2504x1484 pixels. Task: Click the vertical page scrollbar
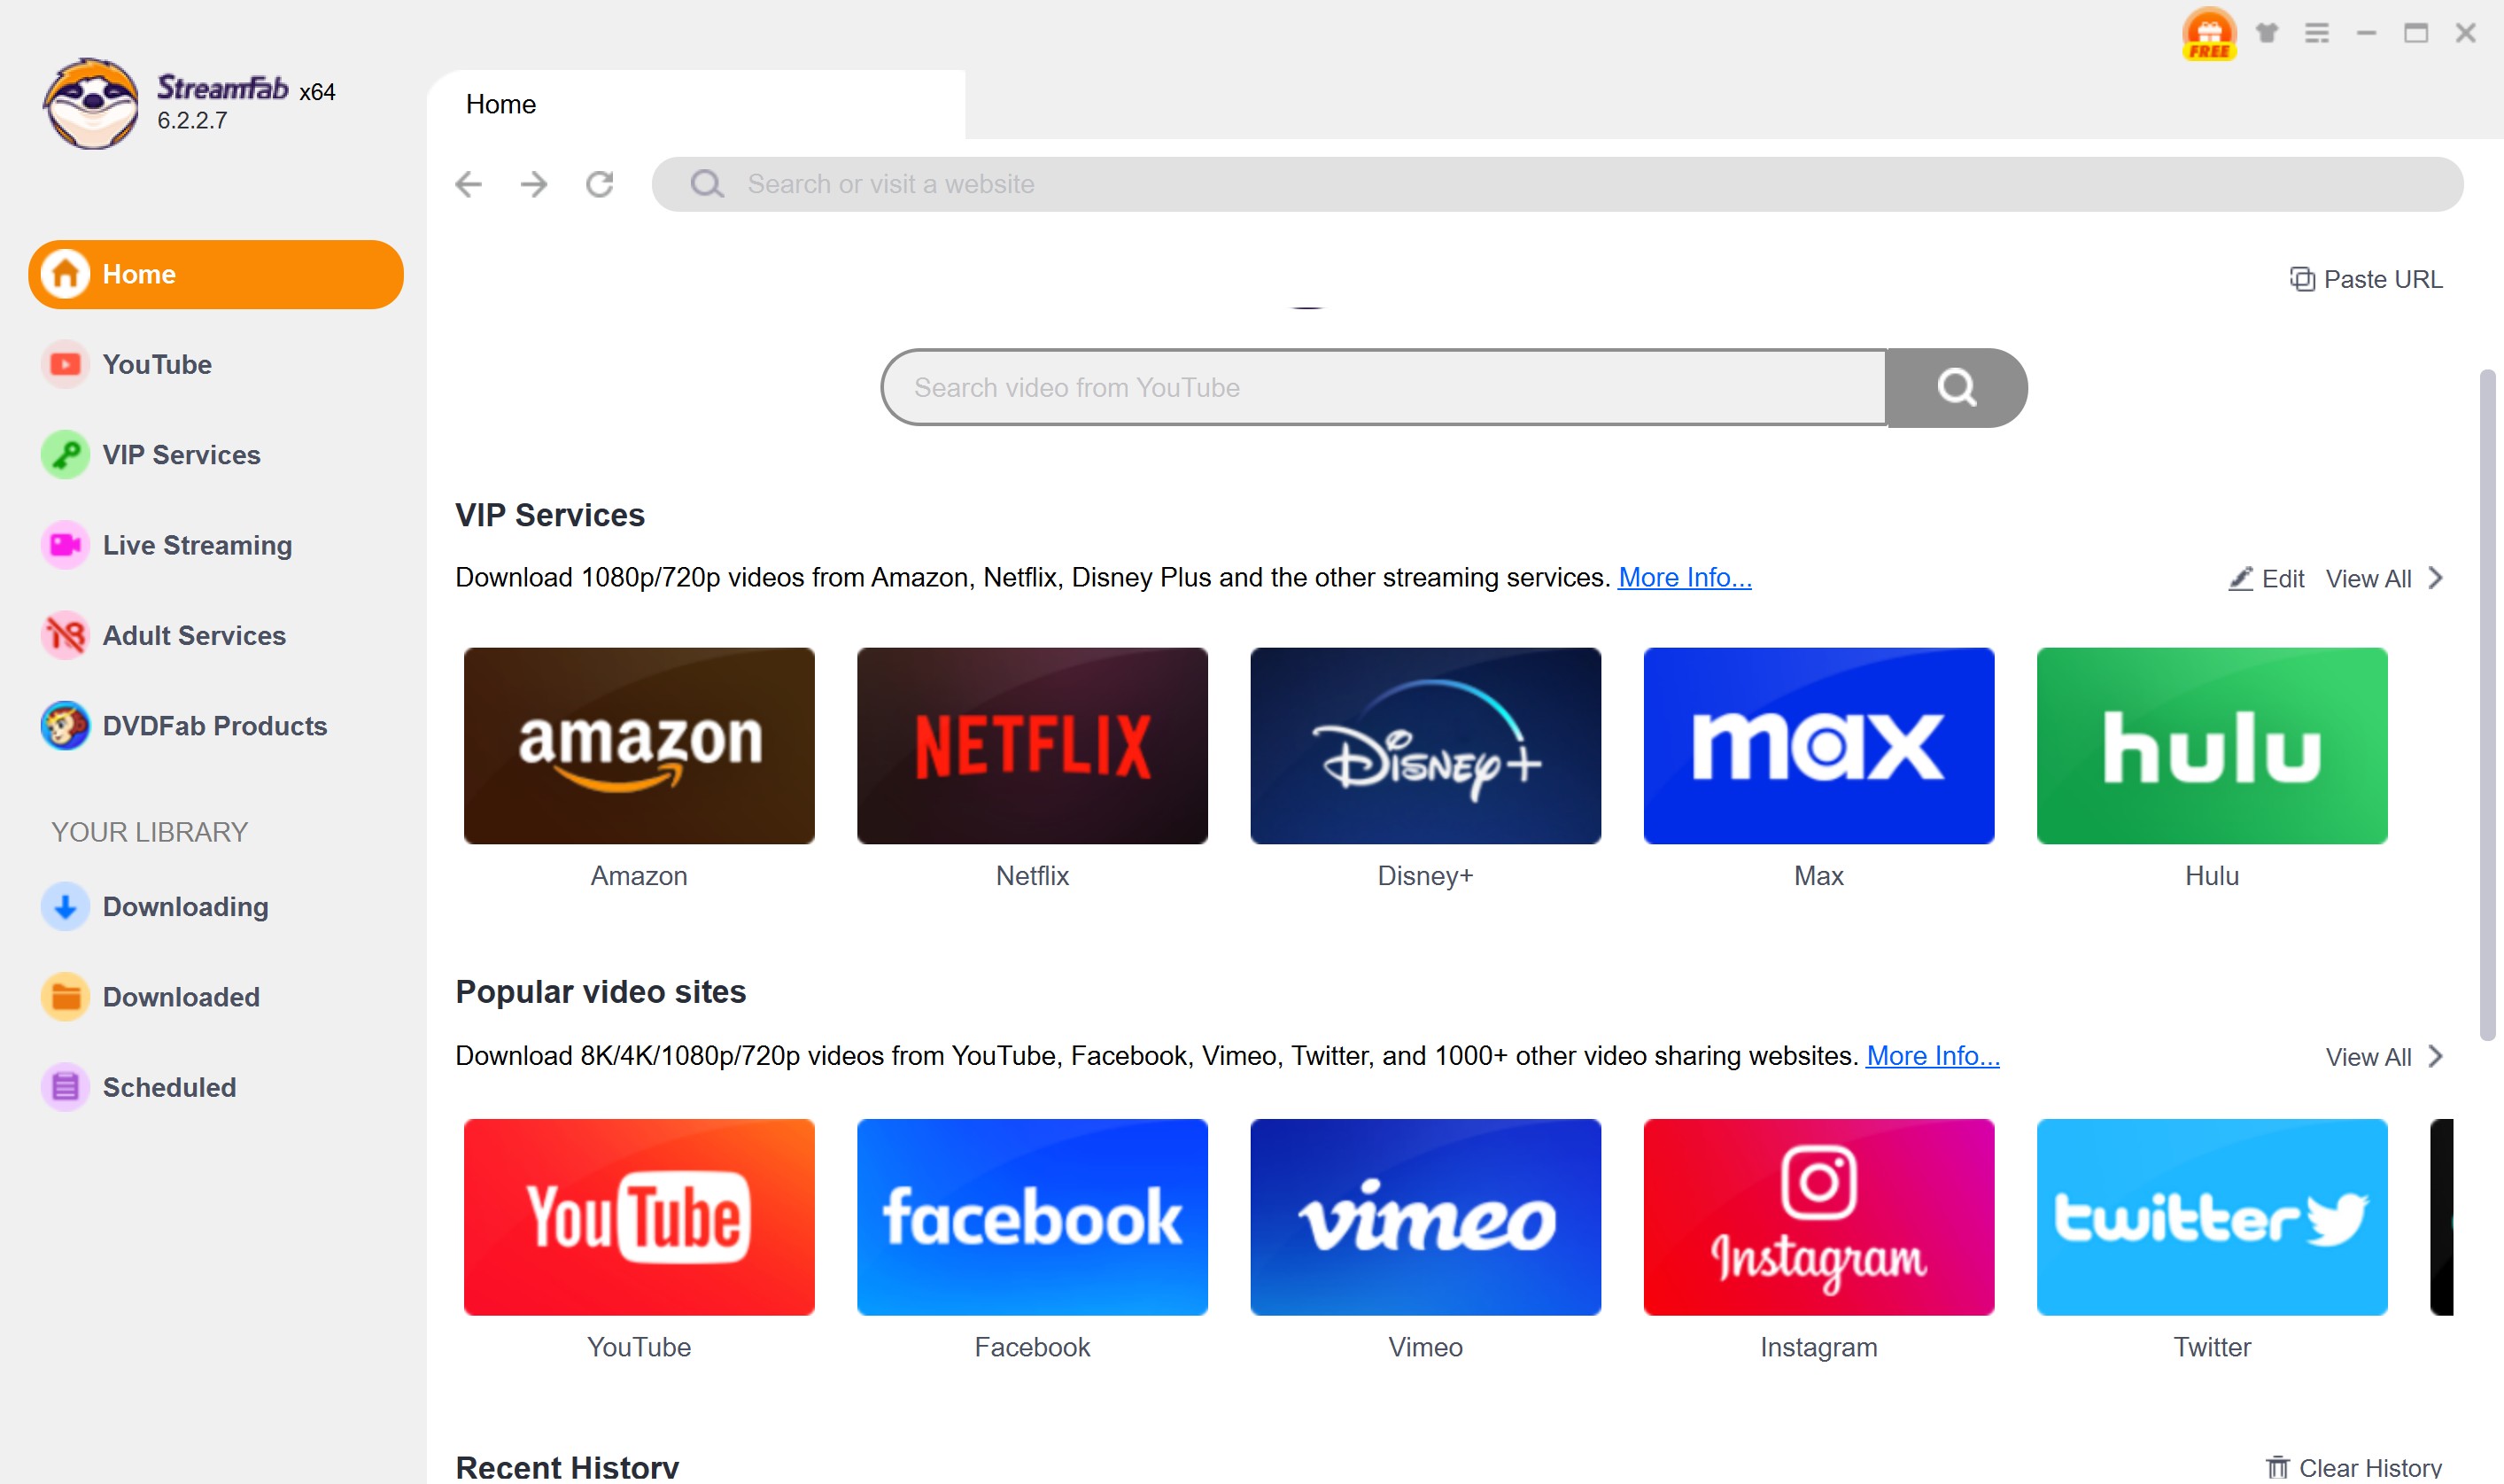[x=2486, y=705]
